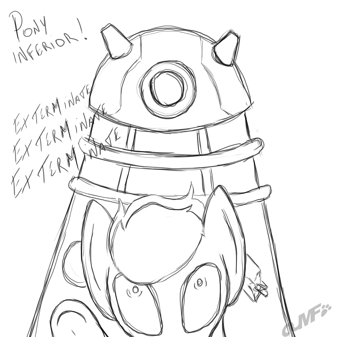337x337 pixels.
Task: Click the Dalek's right dome light
Action: pyautogui.click(x=226, y=48)
